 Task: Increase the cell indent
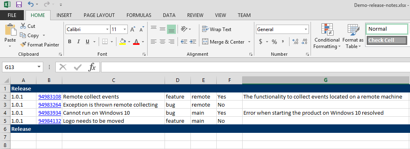pyautogui.click(x=193, y=42)
